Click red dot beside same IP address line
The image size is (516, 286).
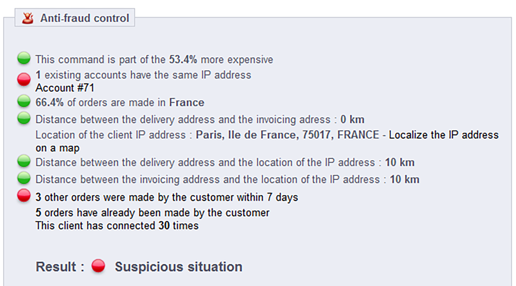point(24,80)
